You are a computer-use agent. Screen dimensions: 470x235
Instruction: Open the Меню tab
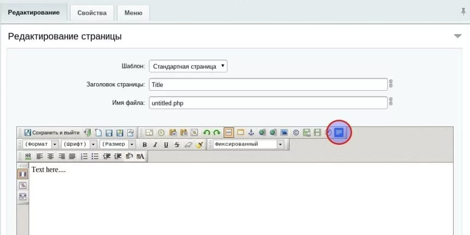click(x=133, y=13)
